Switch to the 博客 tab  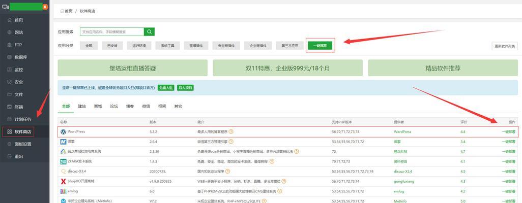pyautogui.click(x=130, y=106)
